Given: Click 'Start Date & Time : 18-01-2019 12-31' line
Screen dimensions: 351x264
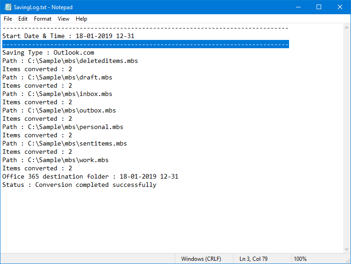Looking at the screenshot, I should point(68,36).
